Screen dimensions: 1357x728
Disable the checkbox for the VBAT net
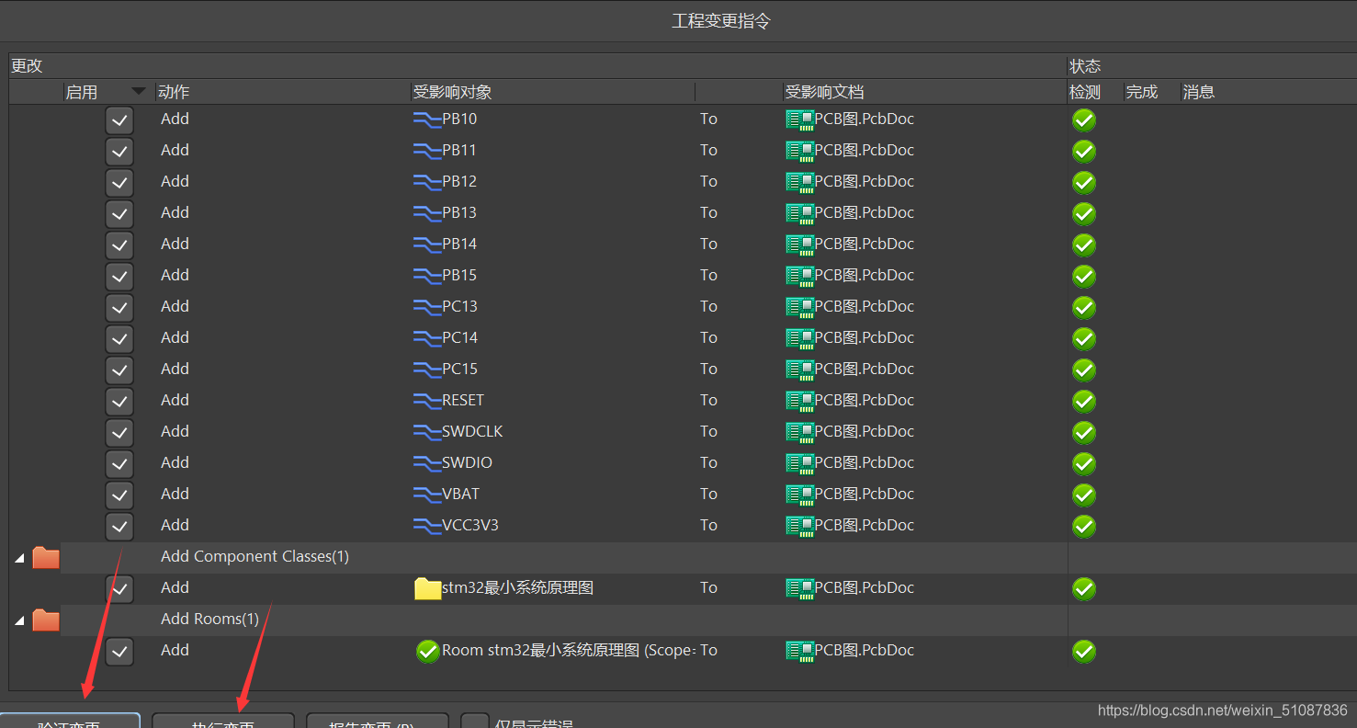pos(119,495)
